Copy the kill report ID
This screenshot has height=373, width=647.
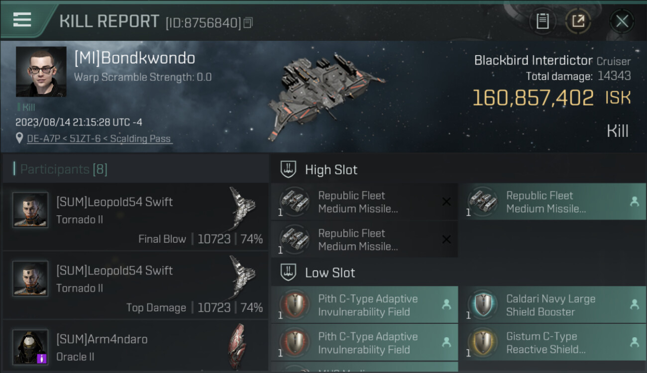coord(248,22)
